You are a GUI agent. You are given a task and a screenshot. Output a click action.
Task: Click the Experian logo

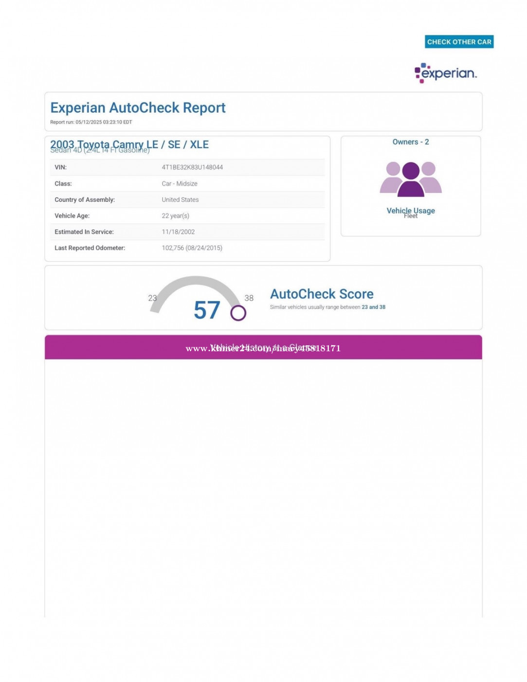(x=445, y=73)
